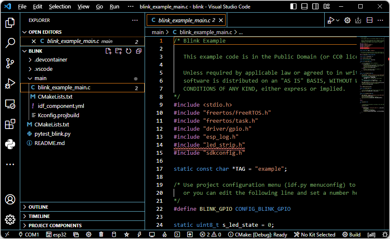390x239 pixels.
Task: Click the trash full-clean icon in status bar
Action: 101,234
